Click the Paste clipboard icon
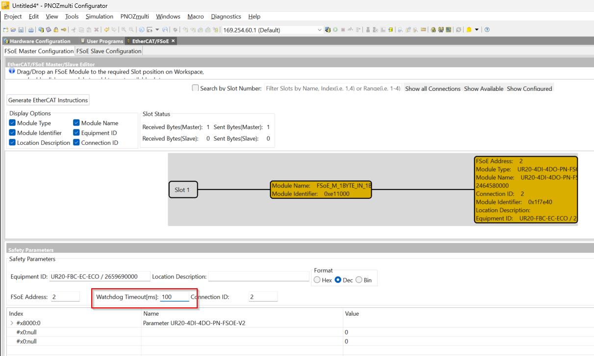This screenshot has height=356, width=594. 89,30
